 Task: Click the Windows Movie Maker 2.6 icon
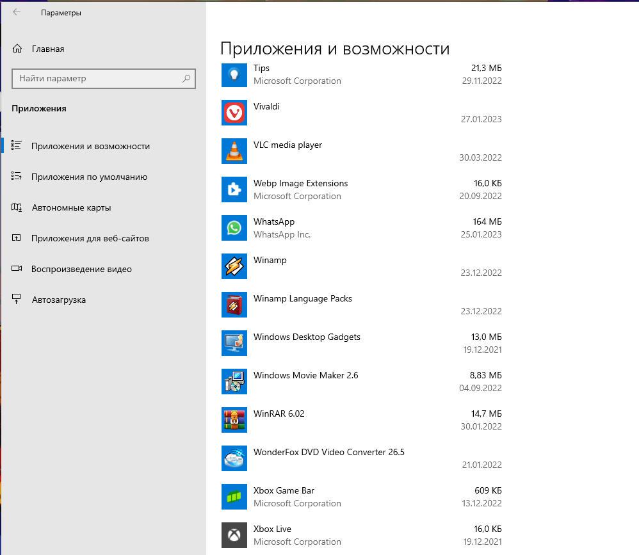point(234,382)
